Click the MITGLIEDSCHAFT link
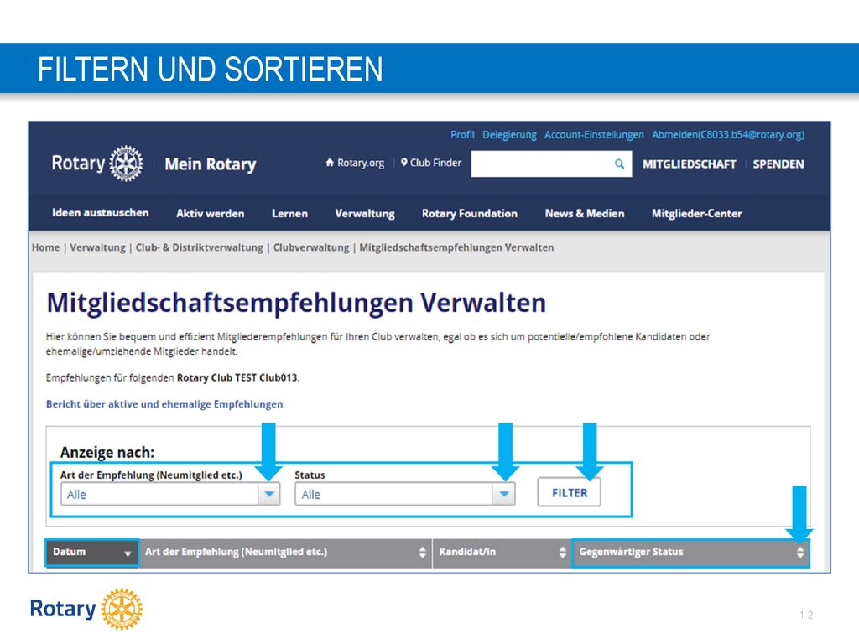The image size is (859, 644). [x=690, y=164]
